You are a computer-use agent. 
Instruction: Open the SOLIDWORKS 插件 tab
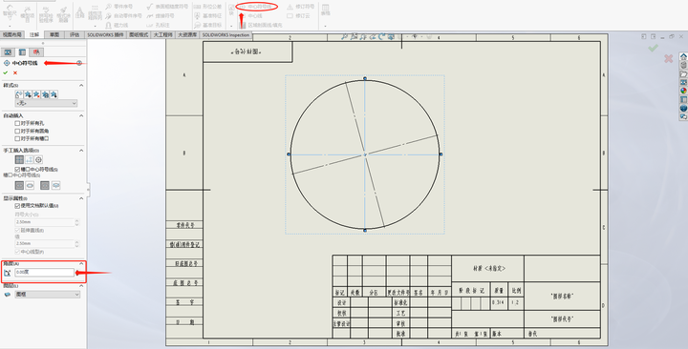[x=105, y=34]
